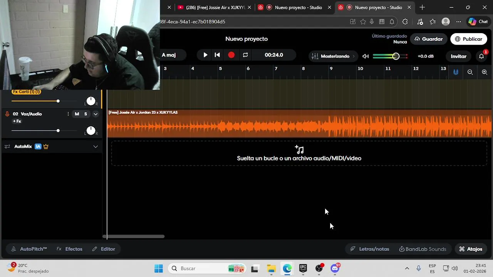Select the 02 Voz/Audio track name
Viewport: 493px width, 277px height.
click(27, 114)
